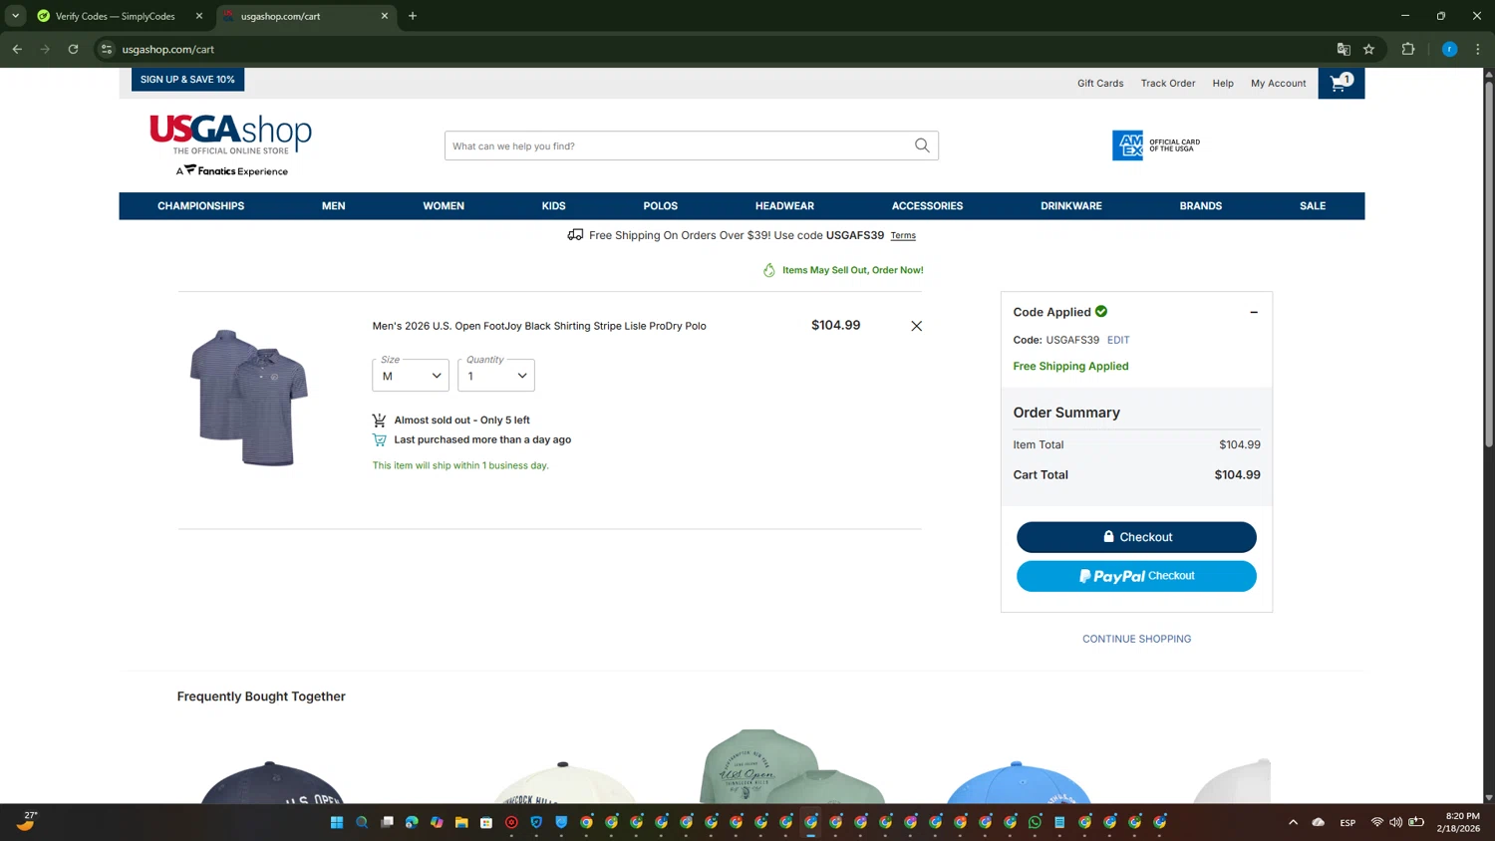1495x841 pixels.
Task: Focus the product search field
Action: click(x=678, y=145)
